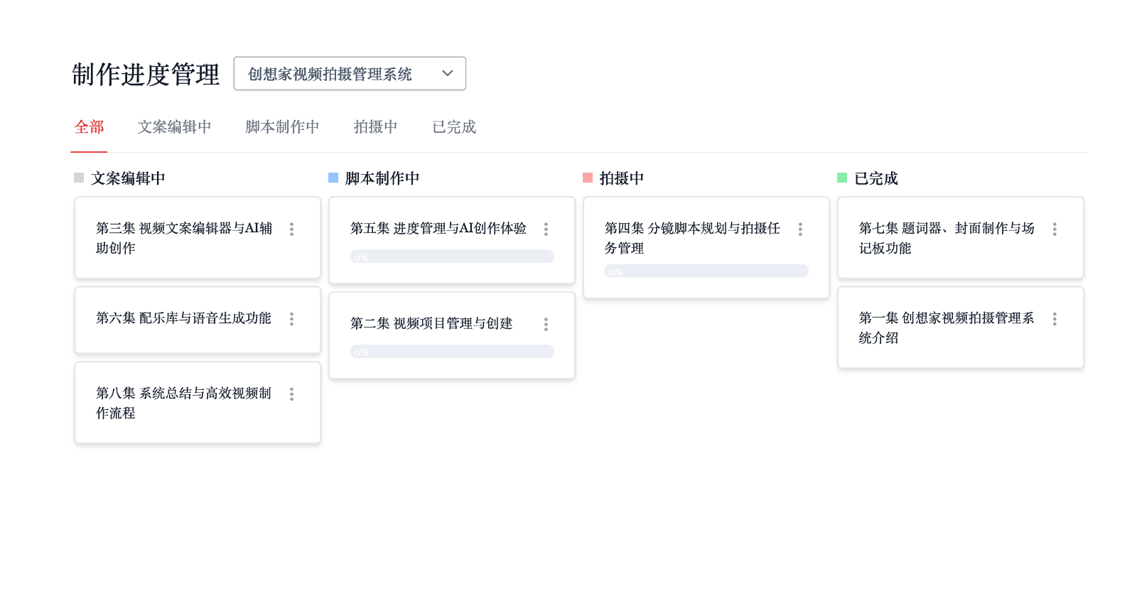Expand the 创想家视频拍摄管理系统 project dropdown
This screenshot has width=1137, height=589.
pyautogui.click(x=350, y=74)
